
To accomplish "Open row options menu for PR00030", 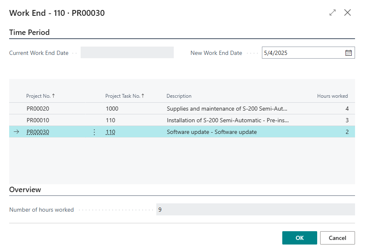I will point(94,132).
